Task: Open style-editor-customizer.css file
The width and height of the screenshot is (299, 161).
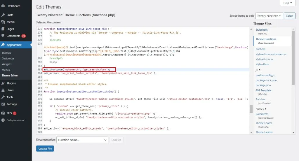Action: click(271, 54)
